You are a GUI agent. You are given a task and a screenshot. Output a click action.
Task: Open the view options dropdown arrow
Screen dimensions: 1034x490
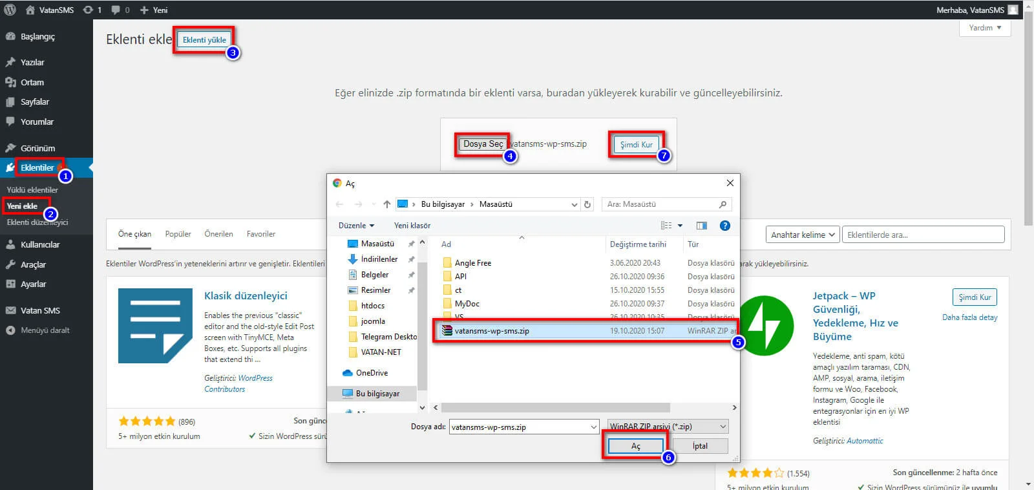(680, 226)
